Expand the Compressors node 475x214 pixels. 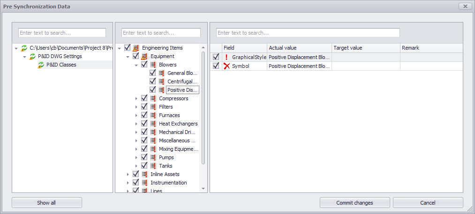click(136, 99)
